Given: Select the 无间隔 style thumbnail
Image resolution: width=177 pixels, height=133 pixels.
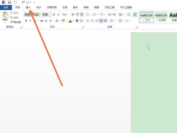Looking at the screenshot, I should (x=161, y=17).
